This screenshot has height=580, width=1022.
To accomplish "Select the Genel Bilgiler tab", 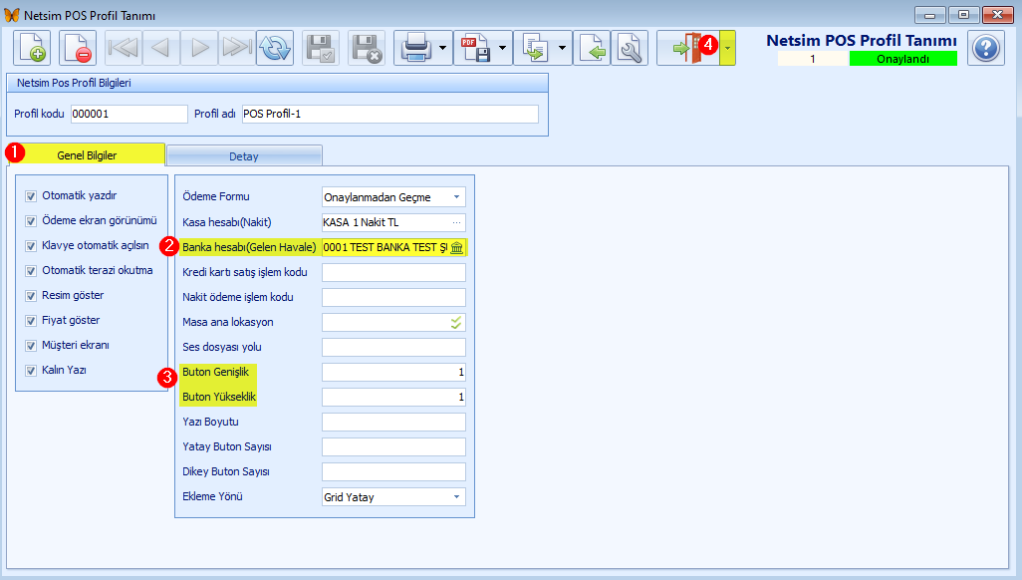I will coord(87,155).
